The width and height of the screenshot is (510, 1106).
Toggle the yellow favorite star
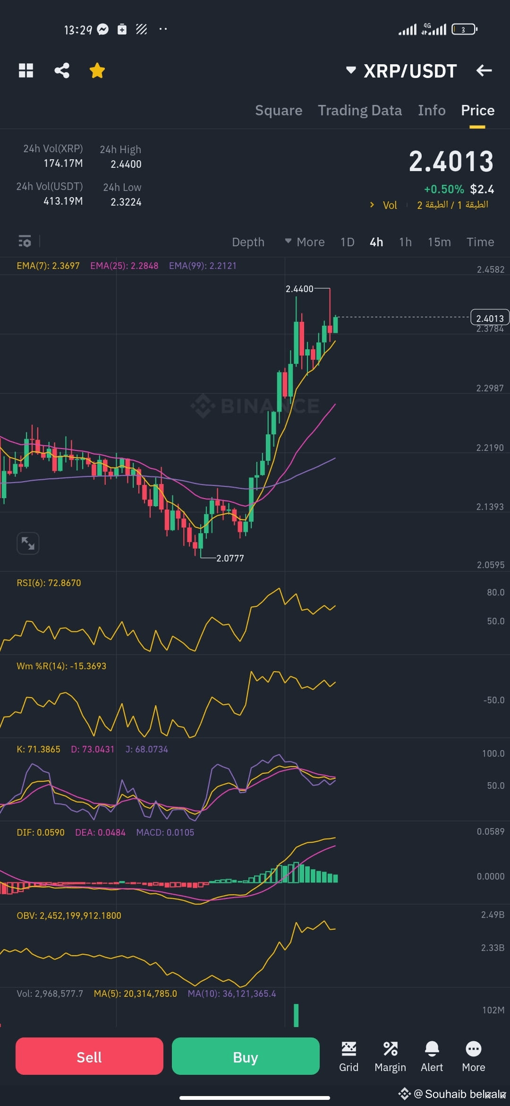pyautogui.click(x=97, y=70)
